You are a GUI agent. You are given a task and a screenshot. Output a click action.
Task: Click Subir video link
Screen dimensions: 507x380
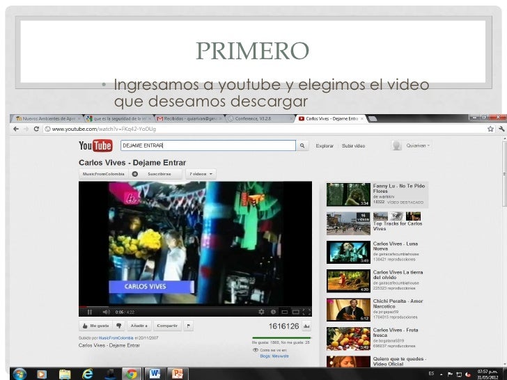pyautogui.click(x=353, y=145)
